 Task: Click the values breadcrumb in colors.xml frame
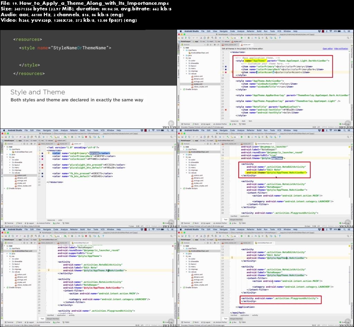[49, 141]
